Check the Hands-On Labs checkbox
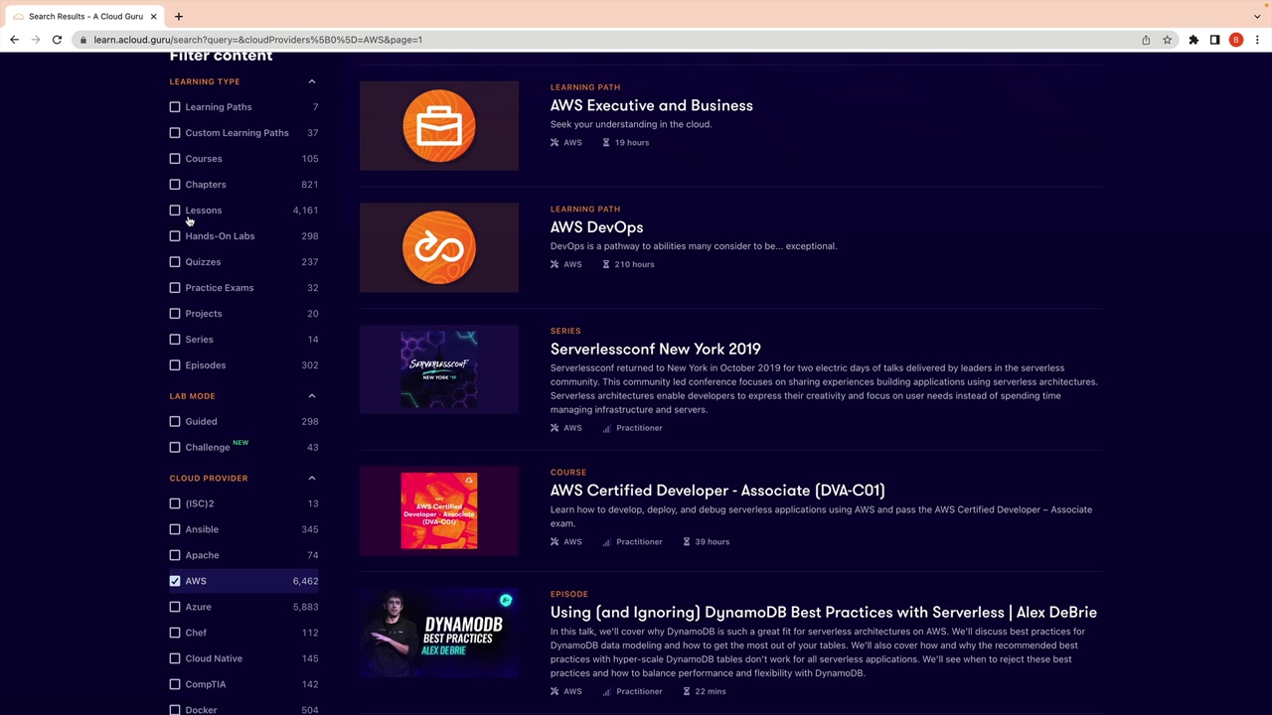 (x=175, y=236)
